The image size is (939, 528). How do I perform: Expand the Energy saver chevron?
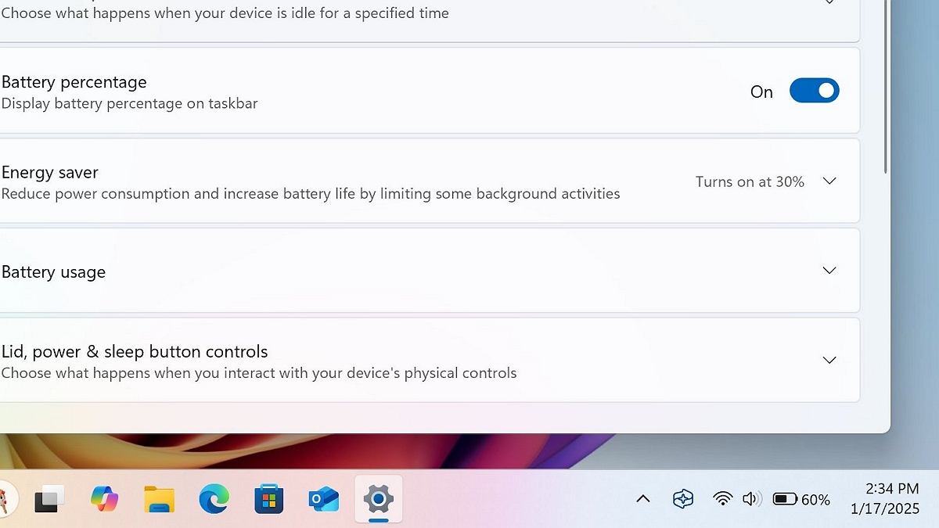click(829, 181)
